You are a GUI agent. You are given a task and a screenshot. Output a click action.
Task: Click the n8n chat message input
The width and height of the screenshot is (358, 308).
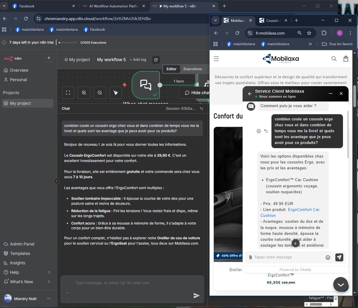(x=130, y=283)
